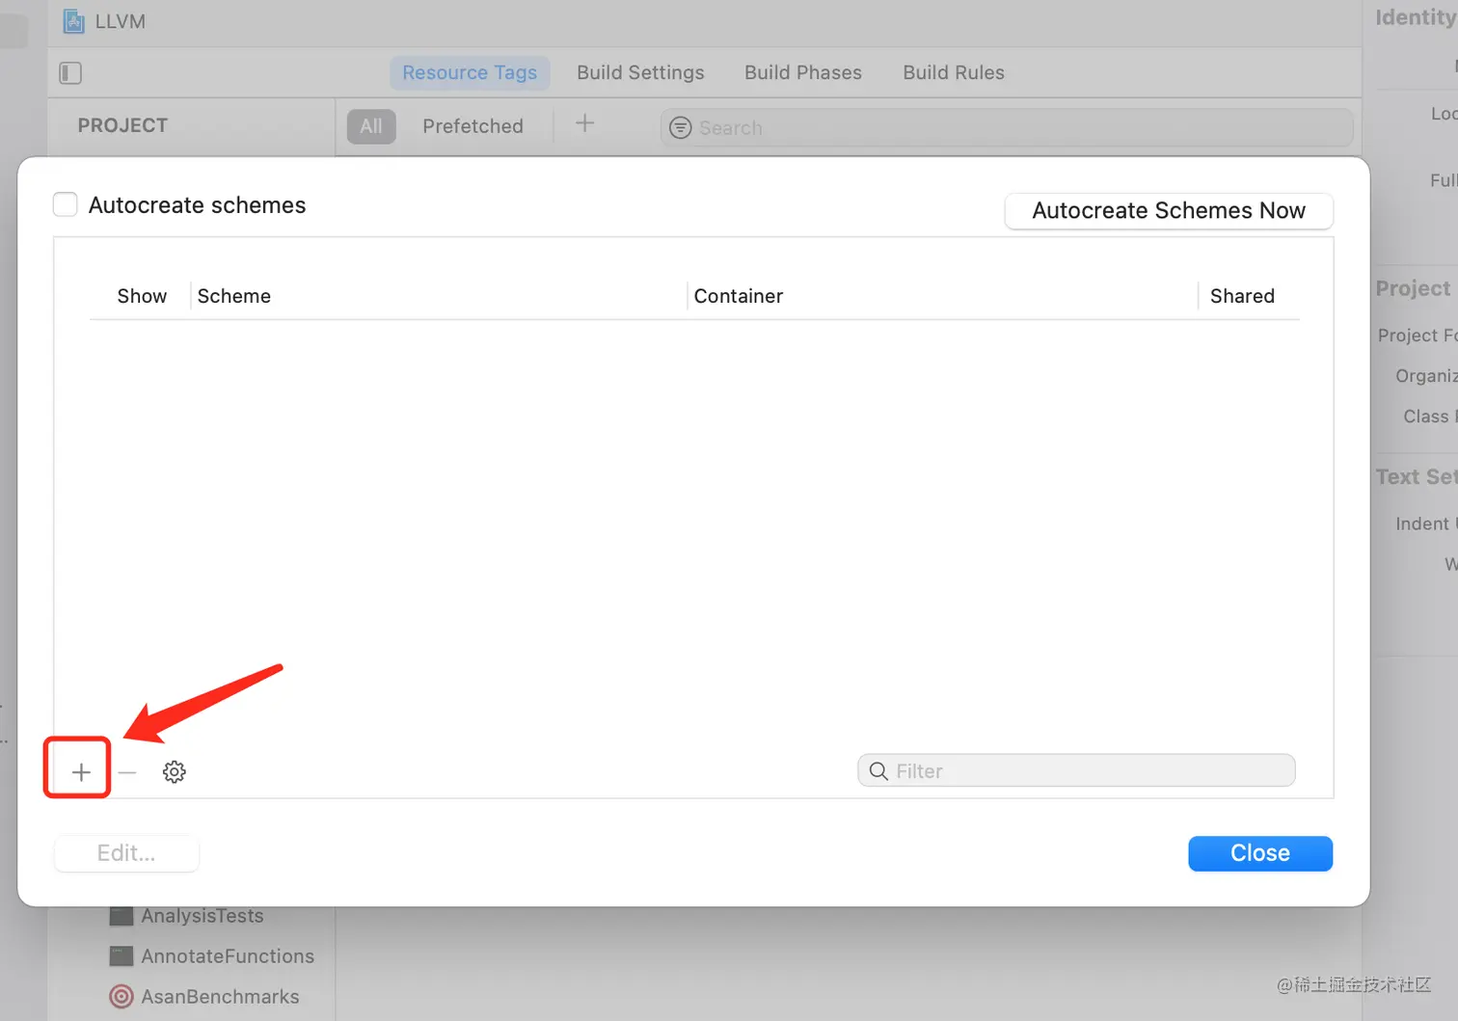Open the search filter options icon
Image resolution: width=1458 pixels, height=1021 pixels.
[x=681, y=127]
